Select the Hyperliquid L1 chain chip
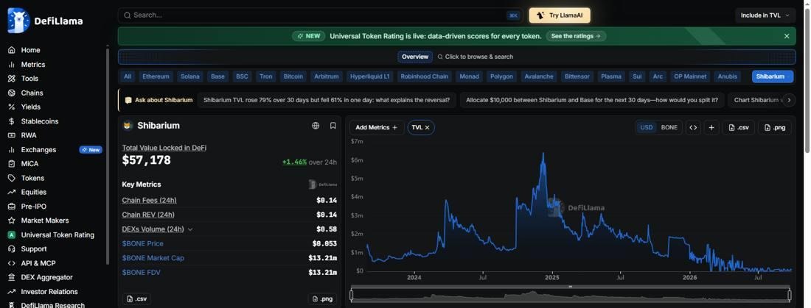The height and width of the screenshot is (308, 811). 370,76
